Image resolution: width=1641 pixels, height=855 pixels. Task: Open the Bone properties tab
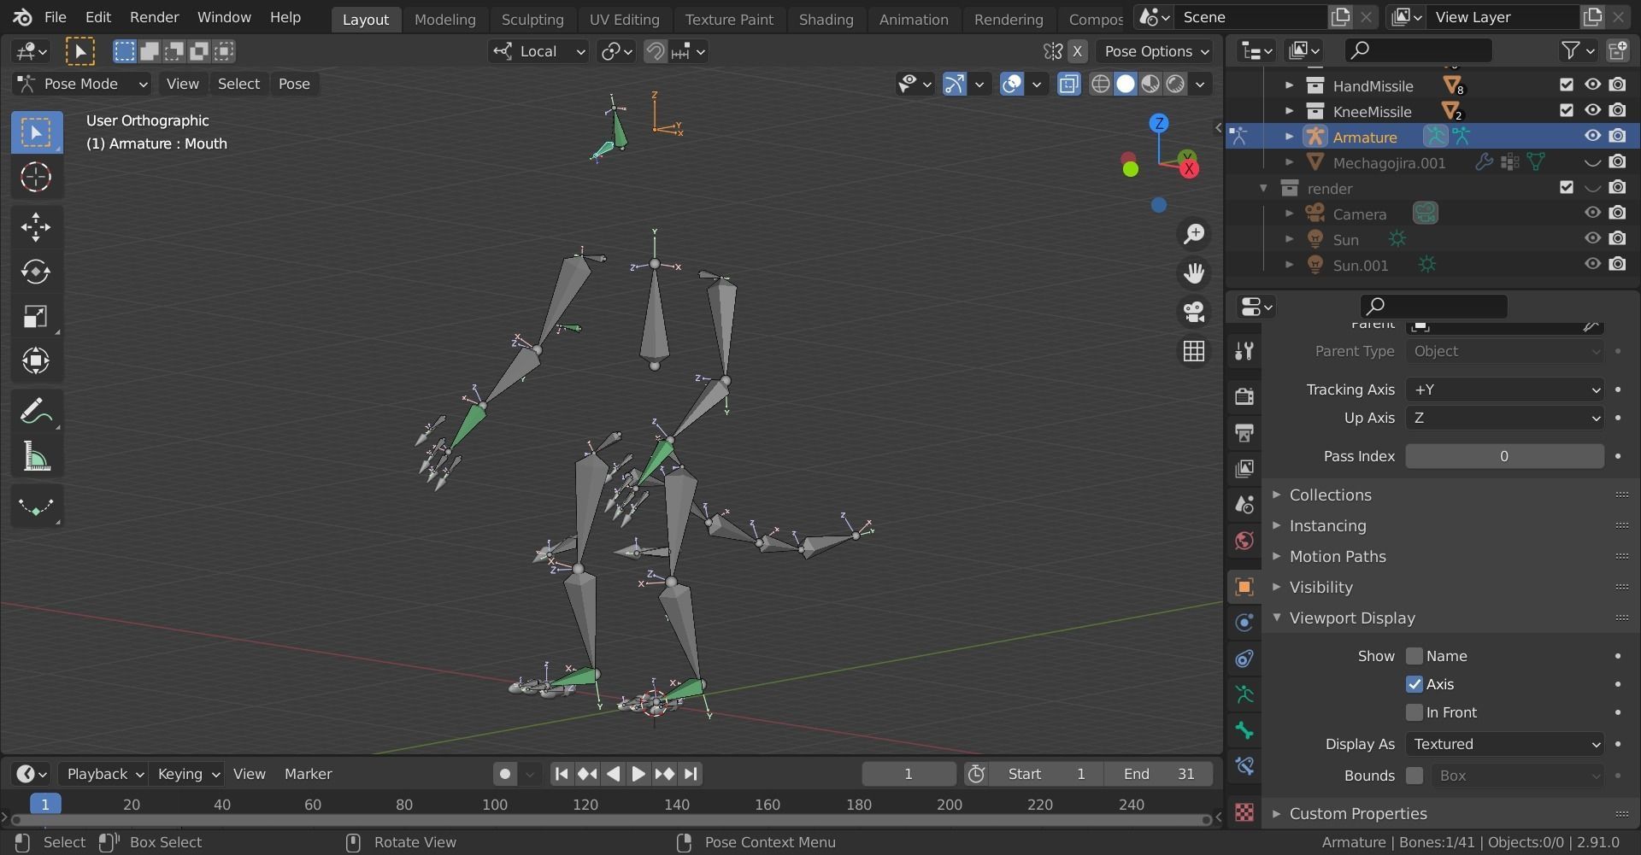coord(1244,730)
